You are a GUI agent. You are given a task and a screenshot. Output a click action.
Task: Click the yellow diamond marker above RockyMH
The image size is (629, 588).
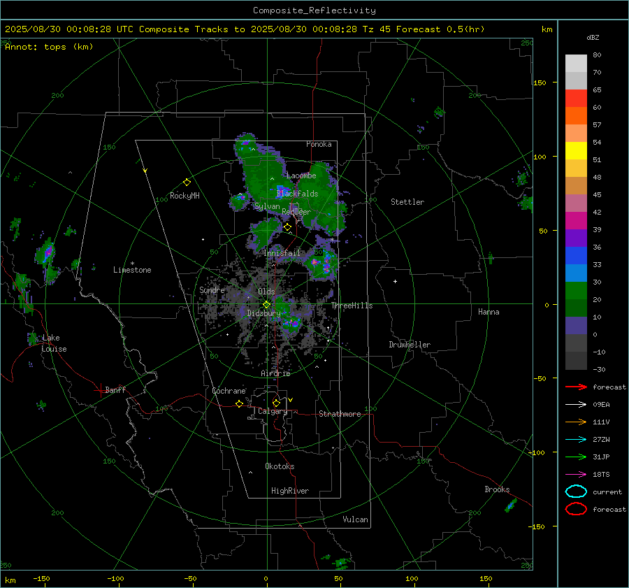(x=187, y=182)
